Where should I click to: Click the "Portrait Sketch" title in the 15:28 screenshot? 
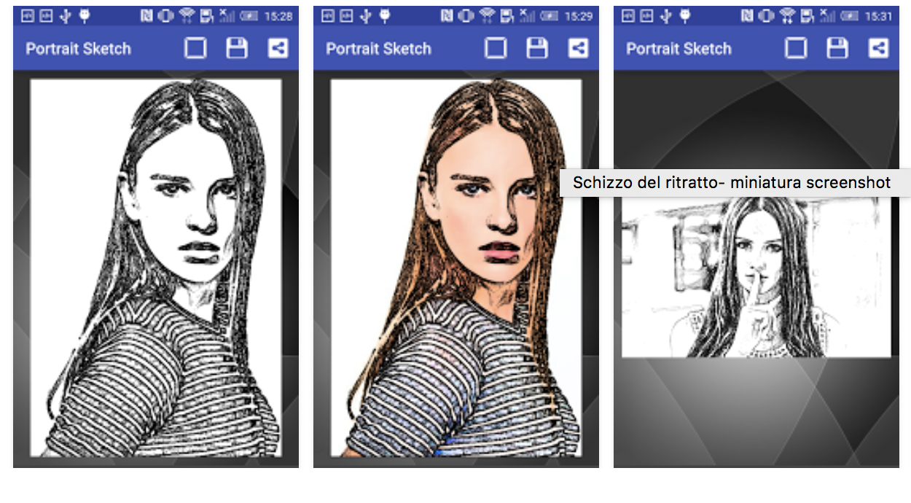(x=78, y=49)
